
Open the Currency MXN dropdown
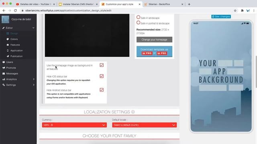74,125
